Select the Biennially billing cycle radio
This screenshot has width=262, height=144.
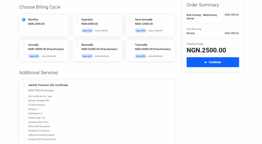pos(77,45)
